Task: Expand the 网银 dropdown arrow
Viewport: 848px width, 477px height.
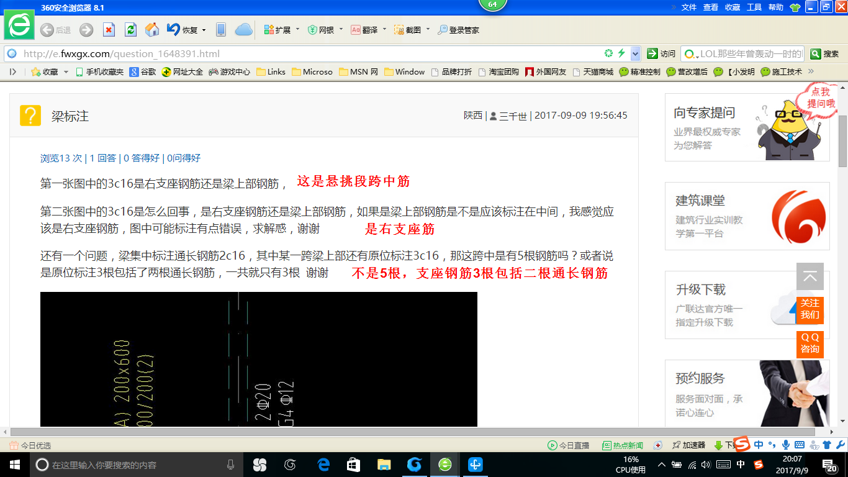Action: (x=341, y=30)
